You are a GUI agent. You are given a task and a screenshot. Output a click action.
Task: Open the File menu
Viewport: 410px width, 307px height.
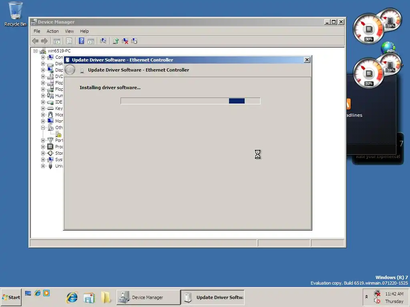point(37,31)
